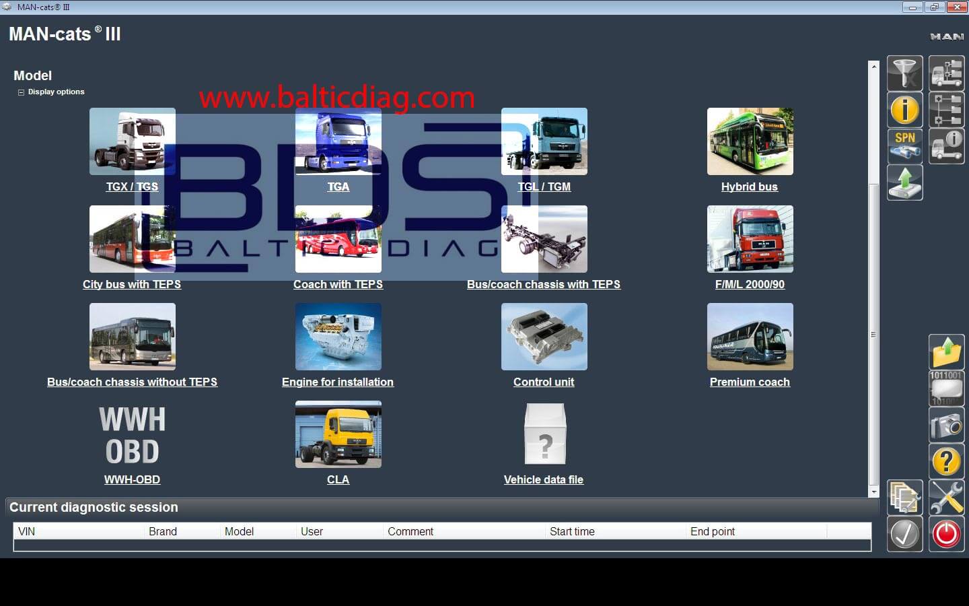
Task: Click the binary data bubble icon
Action: [947, 389]
